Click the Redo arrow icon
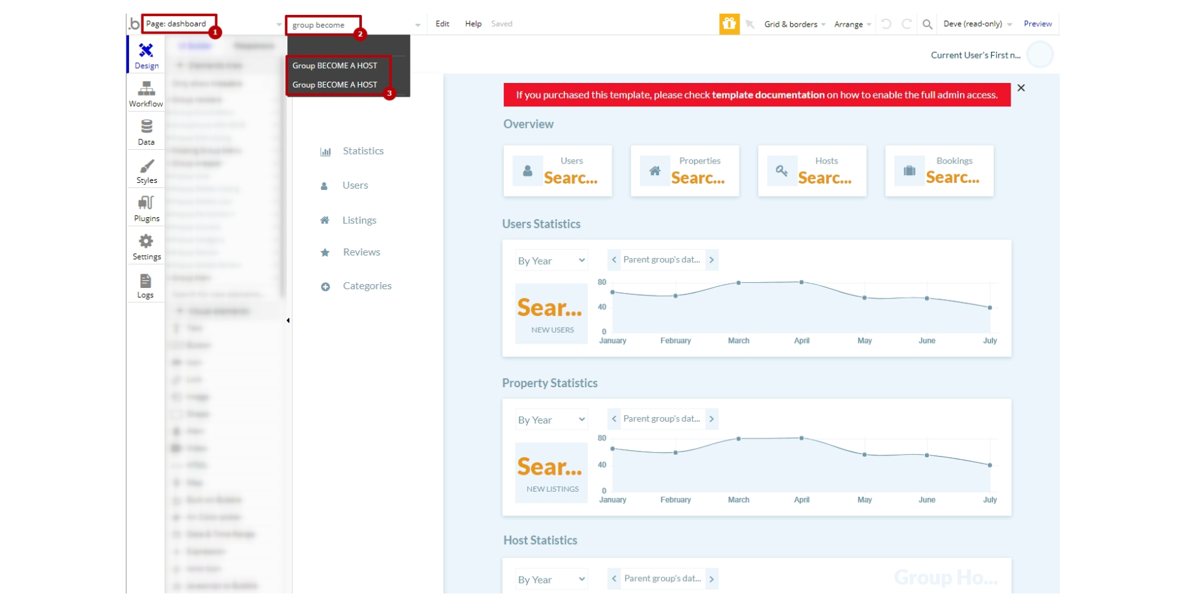This screenshot has width=1187, height=598. pyautogui.click(x=907, y=24)
